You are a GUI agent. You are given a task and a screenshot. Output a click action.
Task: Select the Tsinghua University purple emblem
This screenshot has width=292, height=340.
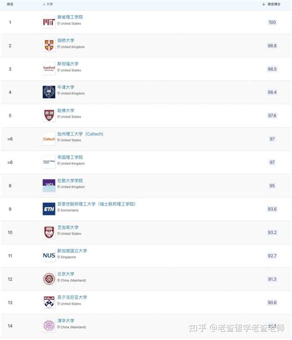click(x=49, y=325)
